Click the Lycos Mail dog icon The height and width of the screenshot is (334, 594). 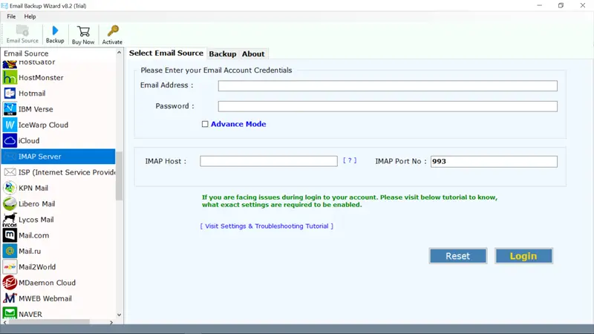click(x=10, y=220)
